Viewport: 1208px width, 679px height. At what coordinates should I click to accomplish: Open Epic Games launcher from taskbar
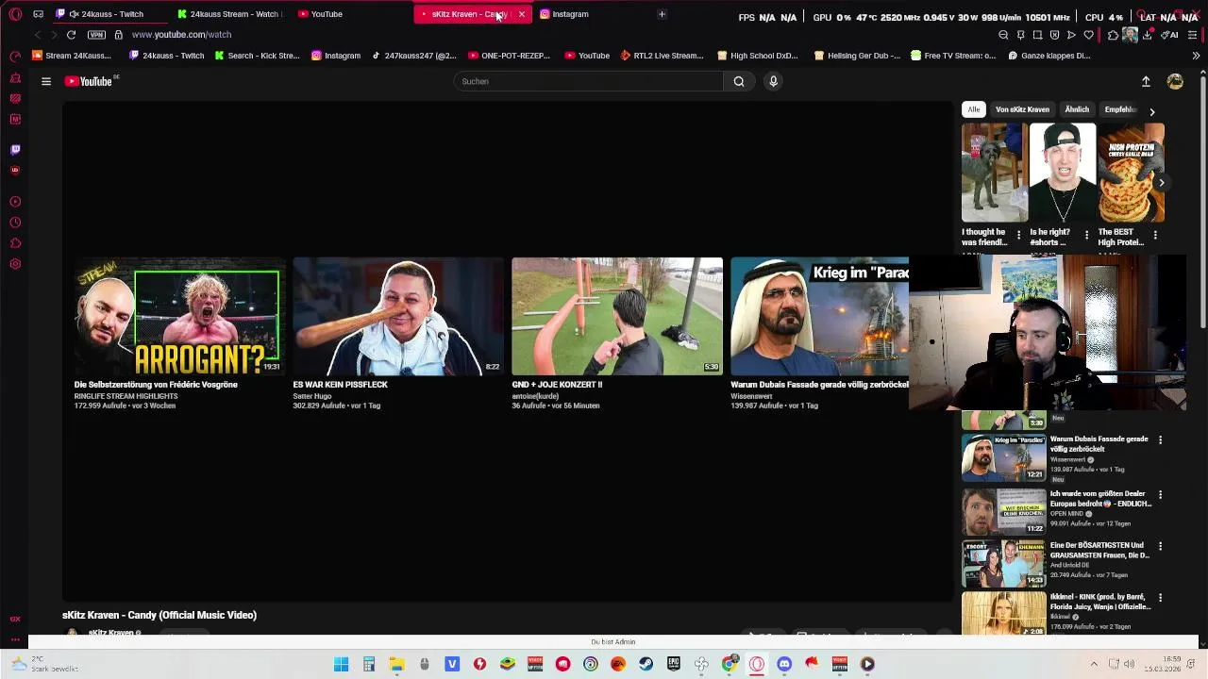[x=674, y=665]
